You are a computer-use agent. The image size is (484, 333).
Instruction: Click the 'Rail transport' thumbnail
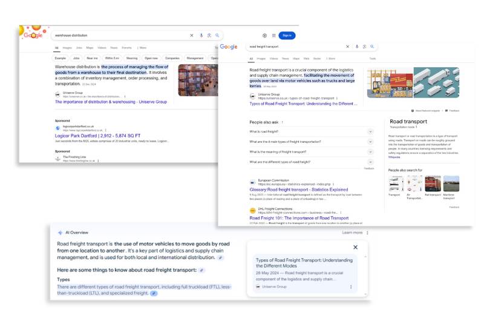[x=433, y=184]
